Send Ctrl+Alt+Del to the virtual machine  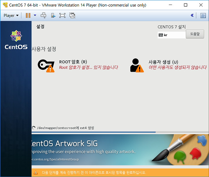coord(44,16)
